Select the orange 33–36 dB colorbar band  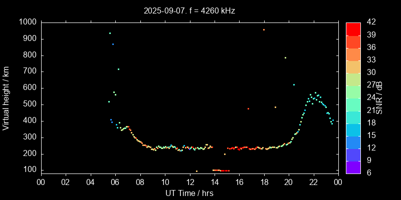click(x=353, y=54)
